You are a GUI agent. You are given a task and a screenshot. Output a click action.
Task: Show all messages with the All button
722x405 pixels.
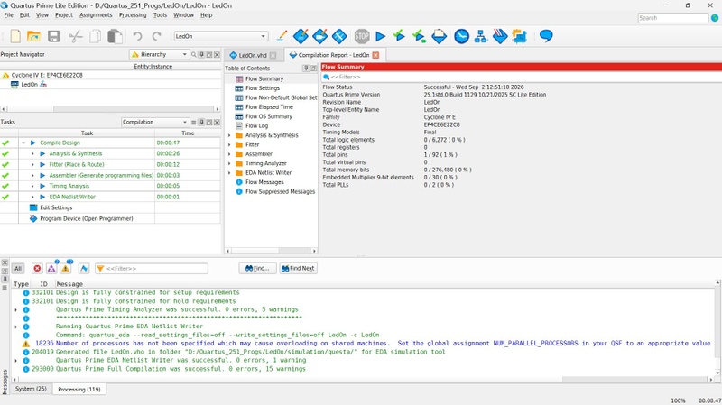[18, 268]
